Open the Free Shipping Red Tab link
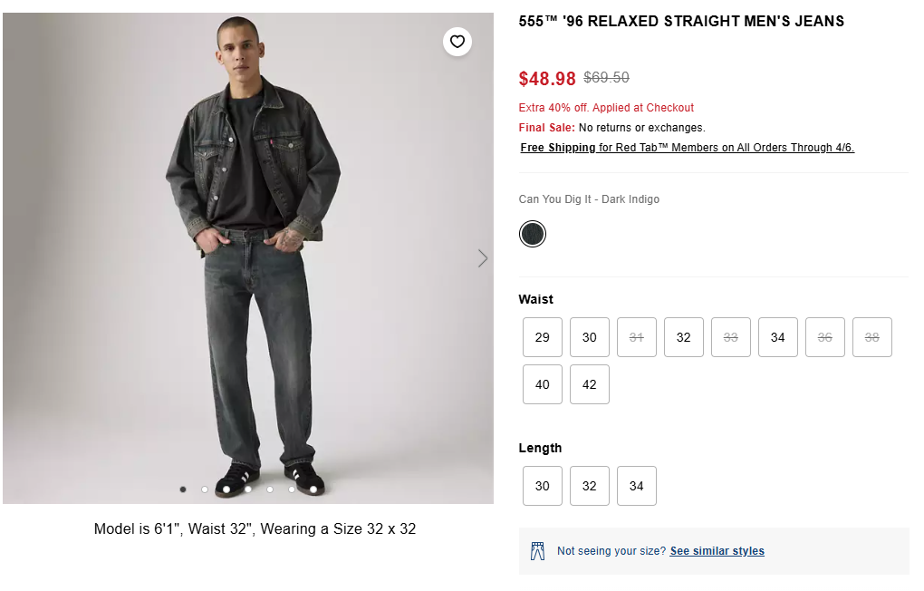 (687, 148)
